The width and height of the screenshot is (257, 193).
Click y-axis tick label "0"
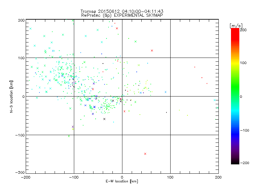[23, 96]
